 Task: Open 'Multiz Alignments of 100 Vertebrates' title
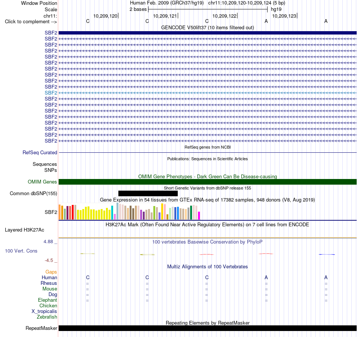pos(207,267)
